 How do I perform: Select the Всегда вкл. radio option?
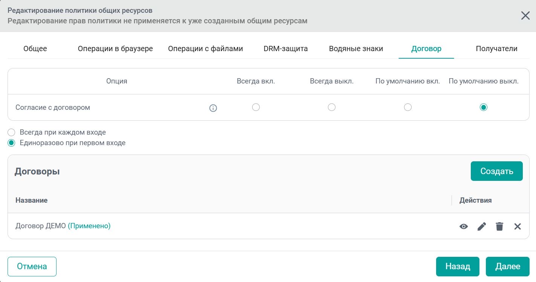[256, 108]
